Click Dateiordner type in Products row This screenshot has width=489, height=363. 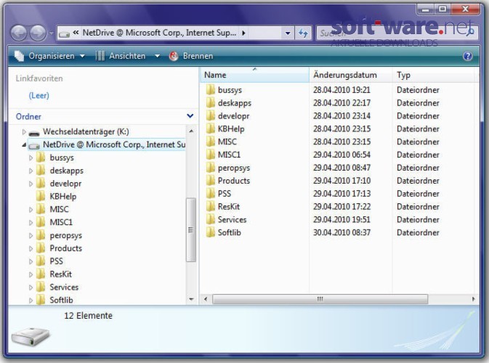pyautogui.click(x=418, y=181)
